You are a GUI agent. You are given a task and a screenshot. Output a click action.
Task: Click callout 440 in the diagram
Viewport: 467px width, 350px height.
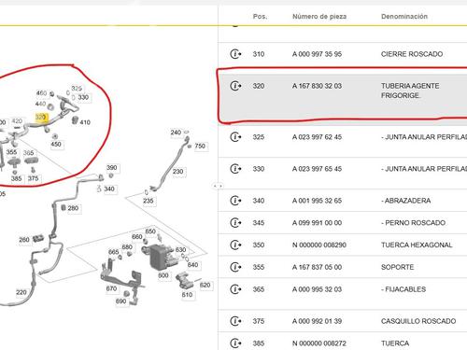point(40,104)
